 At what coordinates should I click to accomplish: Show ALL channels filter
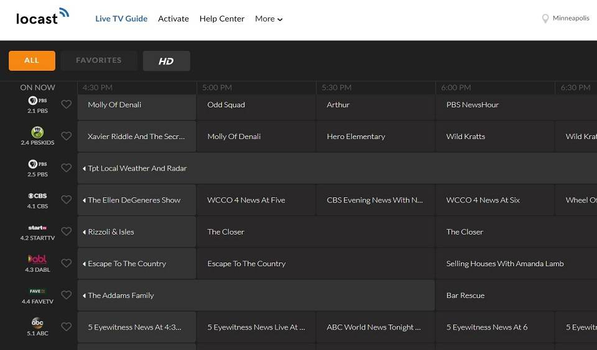click(32, 60)
